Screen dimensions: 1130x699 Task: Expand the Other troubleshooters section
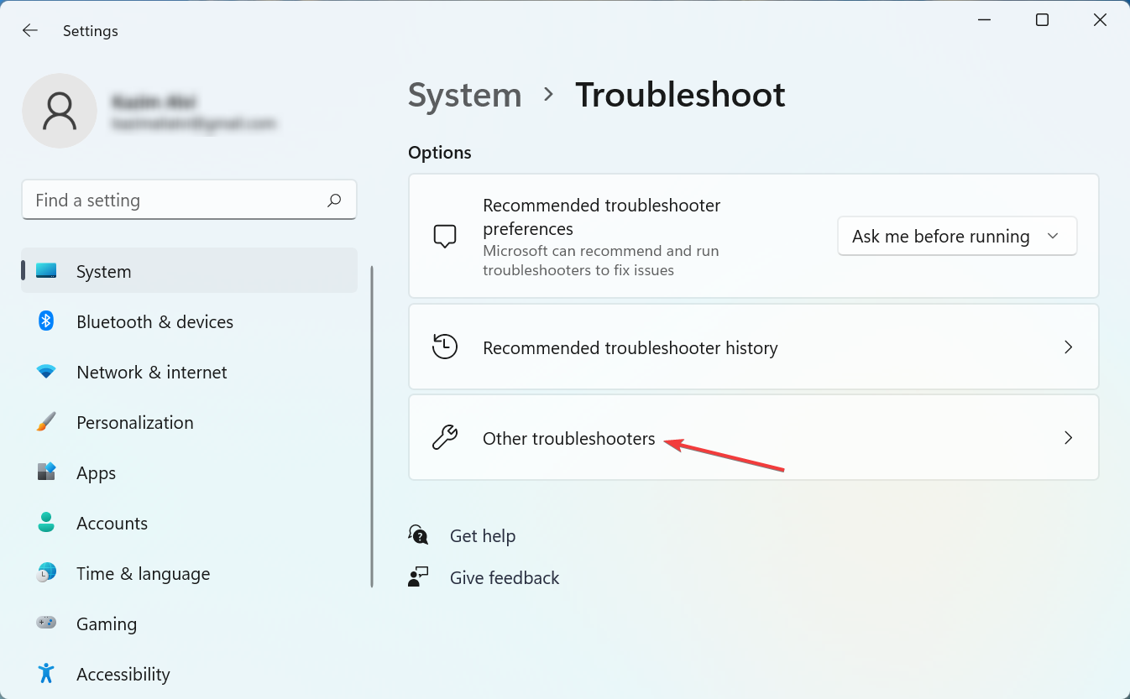pos(753,437)
